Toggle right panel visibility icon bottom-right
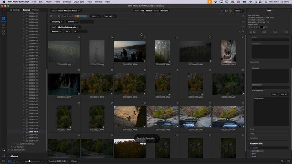292x164 pixels. 288,161
